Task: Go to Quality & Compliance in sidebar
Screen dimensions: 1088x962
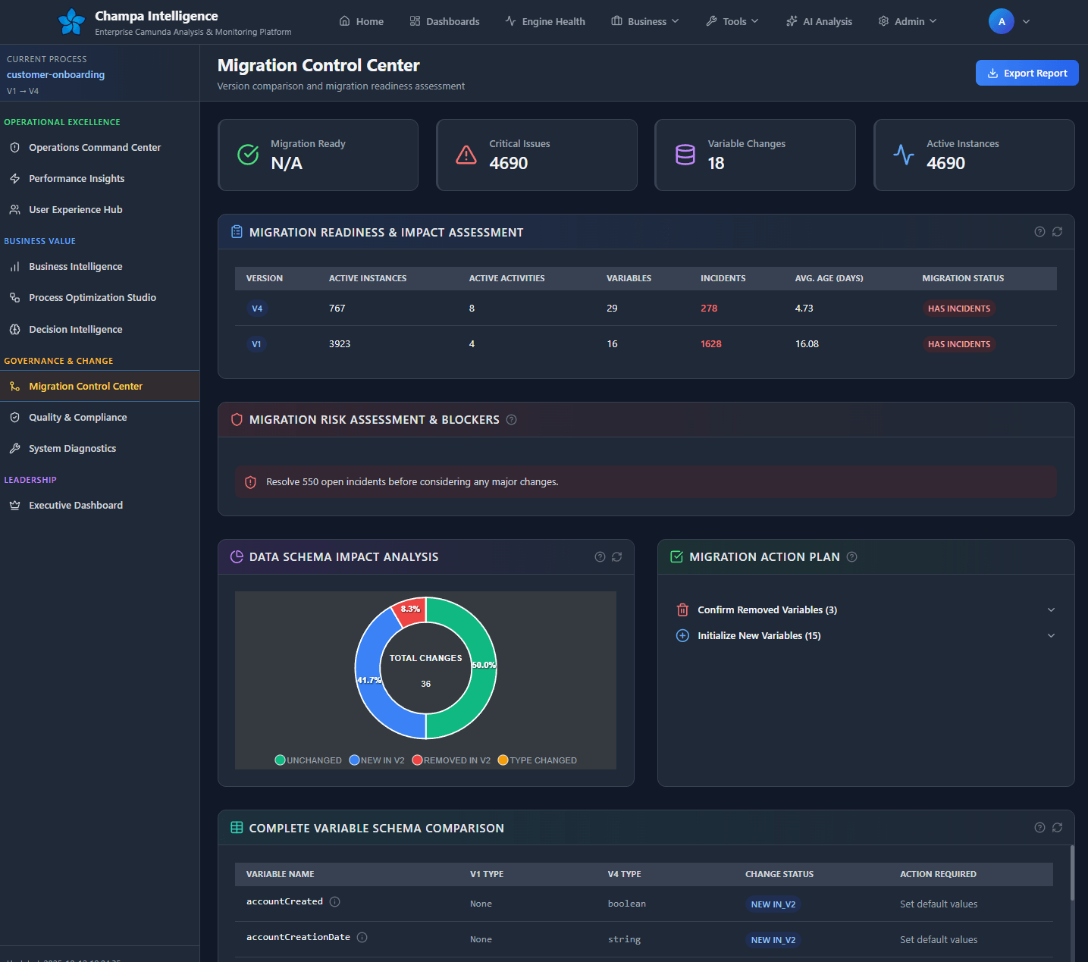Action: (77, 418)
